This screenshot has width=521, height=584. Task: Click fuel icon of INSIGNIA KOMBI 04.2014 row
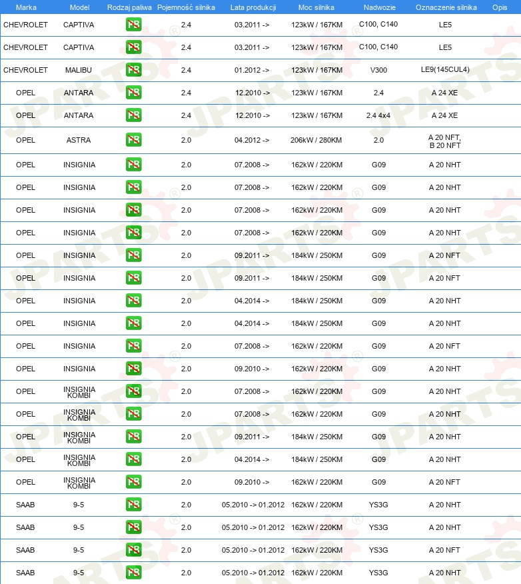pyautogui.click(x=134, y=459)
